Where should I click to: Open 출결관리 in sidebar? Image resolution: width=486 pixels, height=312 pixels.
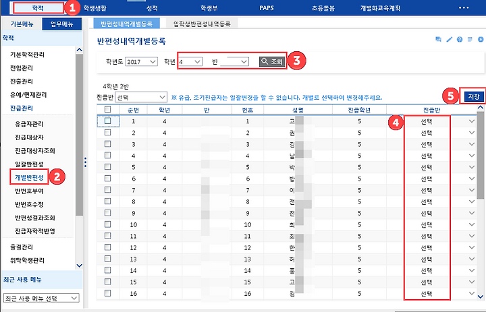pos(22,247)
